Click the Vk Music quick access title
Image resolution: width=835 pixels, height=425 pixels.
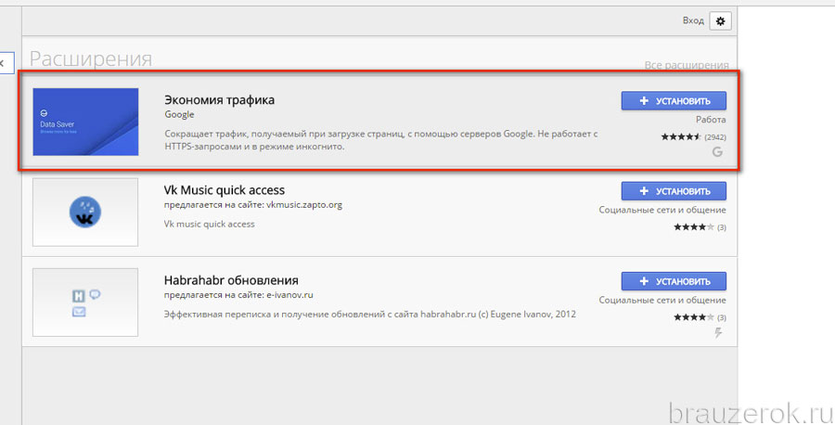tap(225, 190)
